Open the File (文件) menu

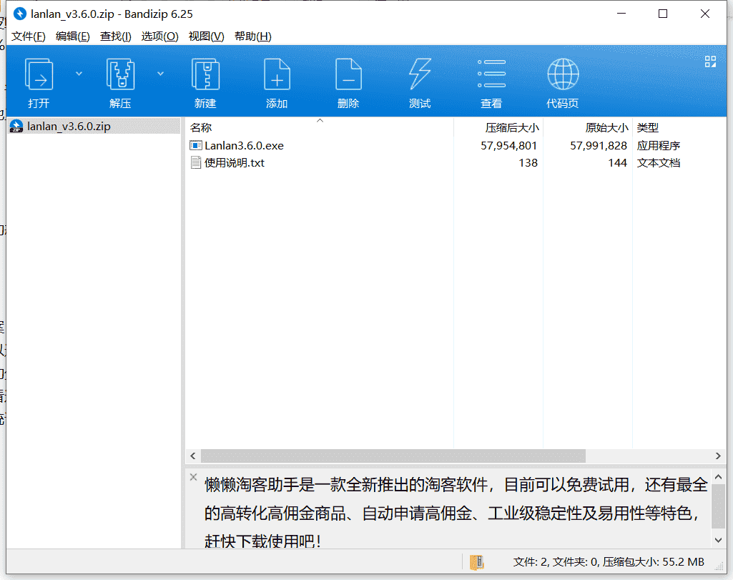[29, 36]
